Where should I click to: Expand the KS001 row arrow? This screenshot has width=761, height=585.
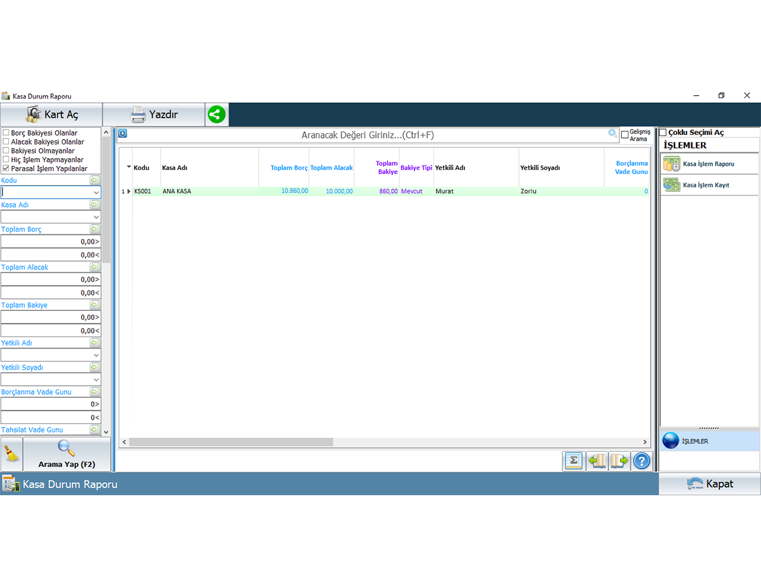point(129,191)
